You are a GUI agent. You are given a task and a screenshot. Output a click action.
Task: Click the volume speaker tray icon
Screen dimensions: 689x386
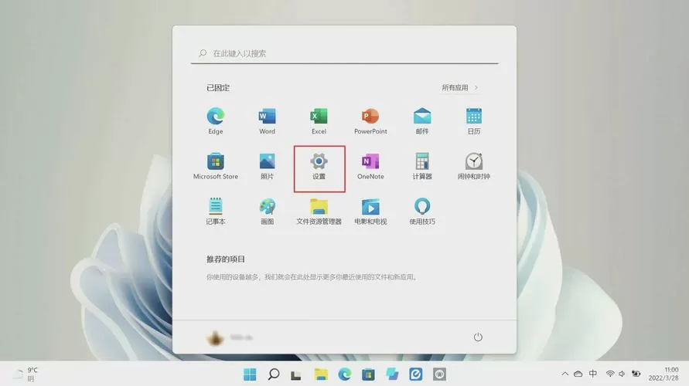click(622, 374)
